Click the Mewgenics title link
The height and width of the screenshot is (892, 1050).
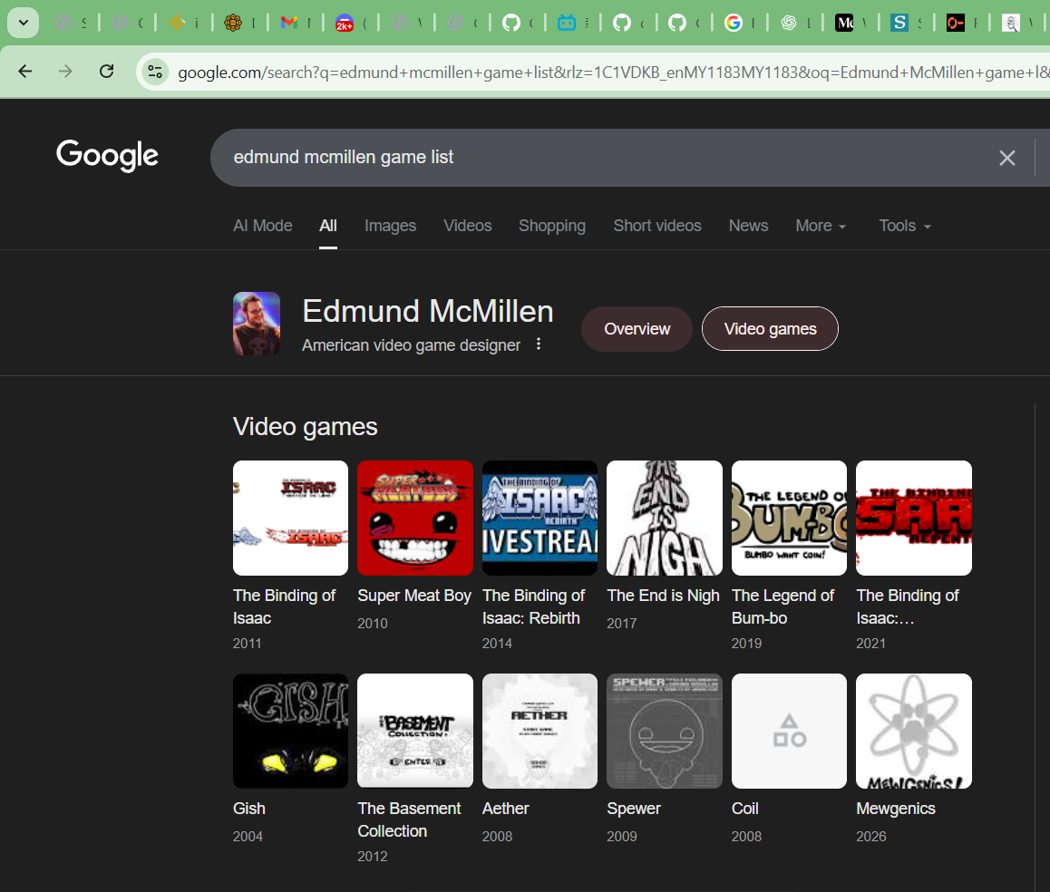coord(895,809)
